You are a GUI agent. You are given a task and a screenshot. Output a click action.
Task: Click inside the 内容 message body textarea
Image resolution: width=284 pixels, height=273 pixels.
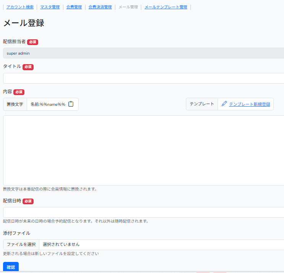tap(144, 150)
